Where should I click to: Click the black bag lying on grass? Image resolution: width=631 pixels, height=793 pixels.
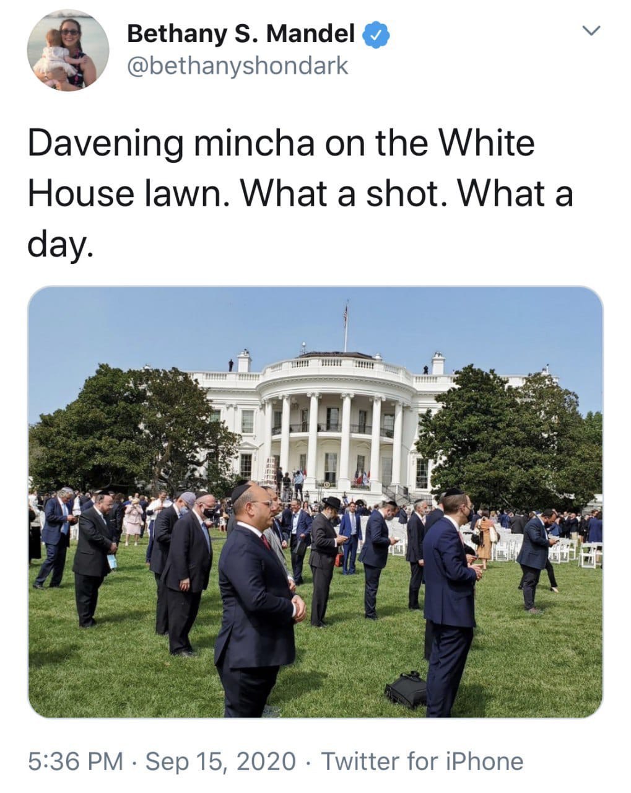tap(406, 689)
